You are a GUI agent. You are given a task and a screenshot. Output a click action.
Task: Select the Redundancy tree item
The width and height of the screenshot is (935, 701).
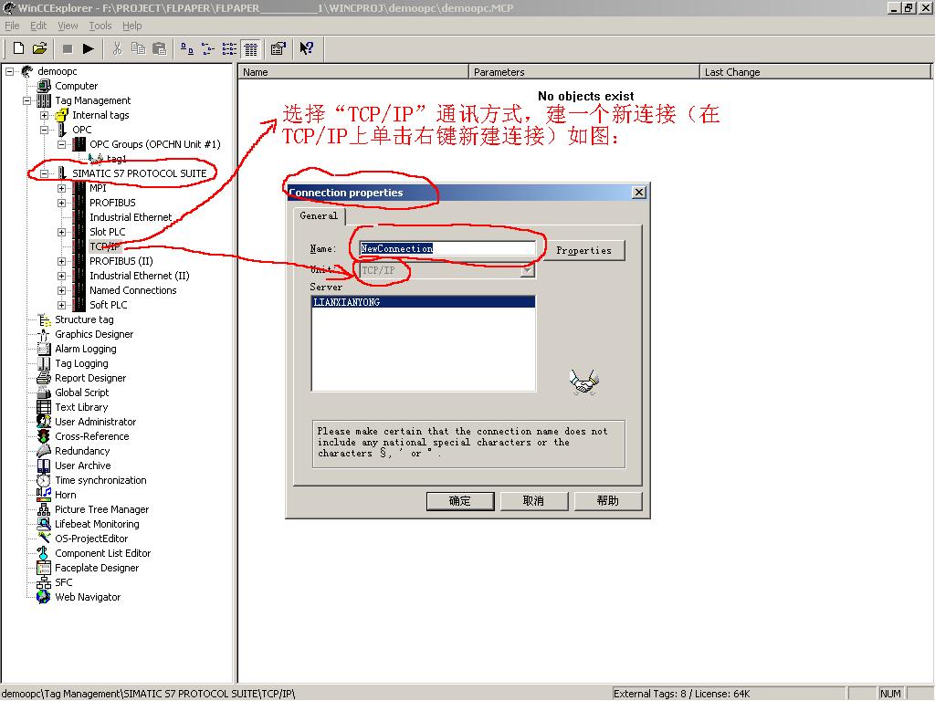pyautogui.click(x=82, y=451)
